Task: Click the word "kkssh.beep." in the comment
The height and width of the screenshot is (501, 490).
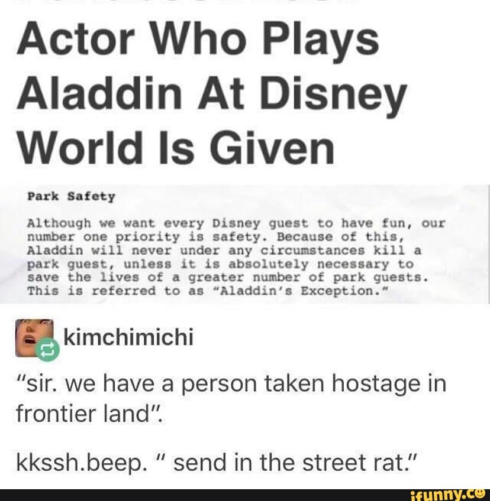Action: [80, 463]
